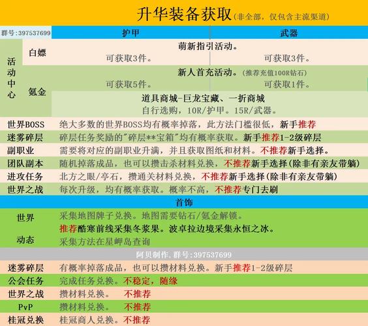Click the 团队副本 row label

(x=25, y=163)
